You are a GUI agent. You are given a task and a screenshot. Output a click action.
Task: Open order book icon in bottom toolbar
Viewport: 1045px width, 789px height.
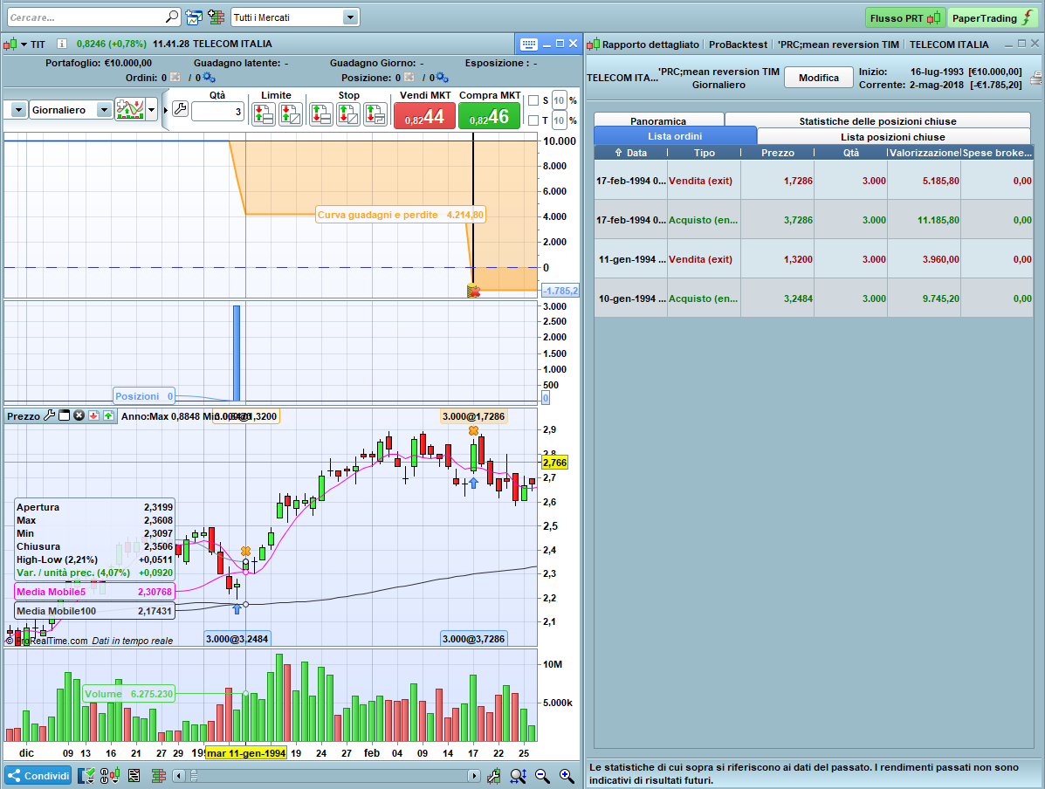tap(158, 776)
